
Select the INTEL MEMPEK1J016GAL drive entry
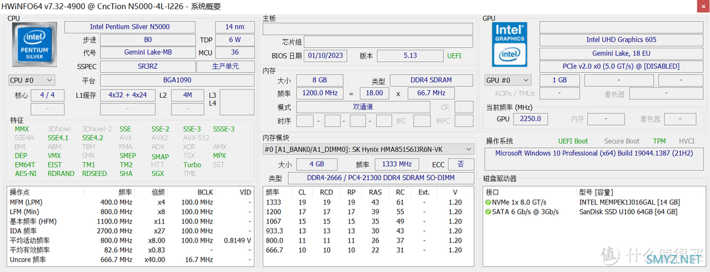pos(629,202)
